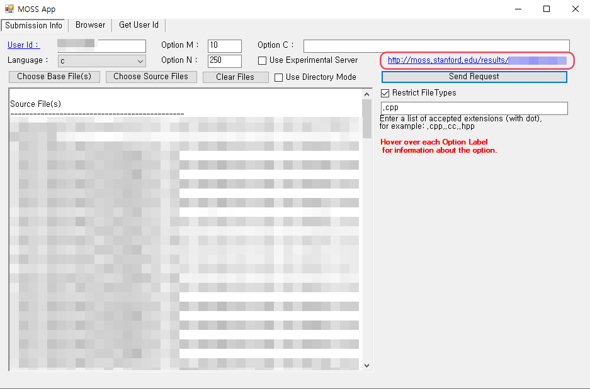Screen dimensions: 590x389
Task: Open the Browser tab
Action: [x=90, y=25]
